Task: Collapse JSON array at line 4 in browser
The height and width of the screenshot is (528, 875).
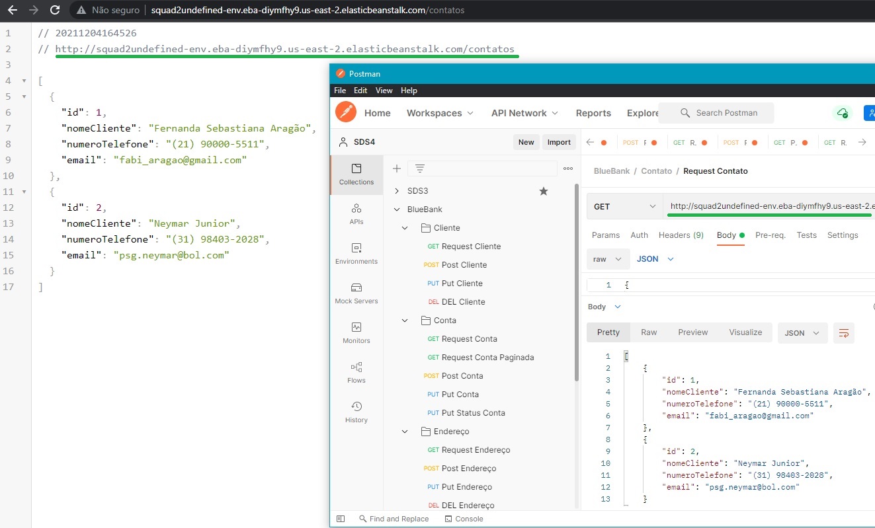Action: 25,81
